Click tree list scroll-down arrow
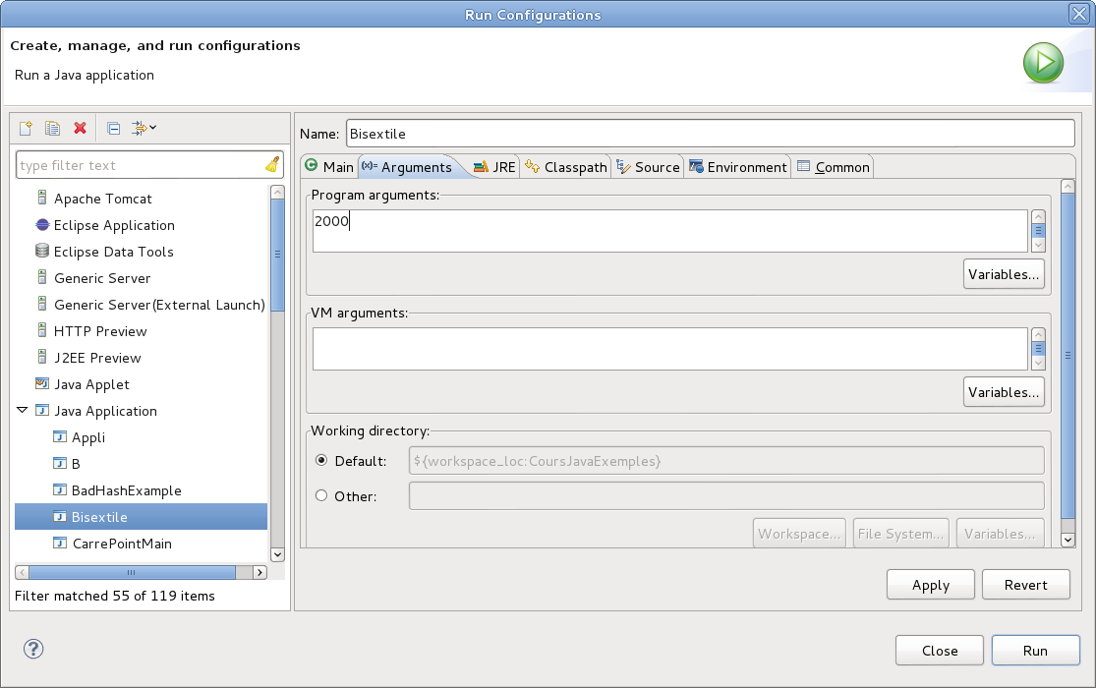 277,554
